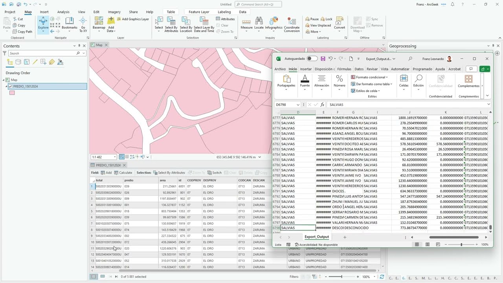Click Add field in table toolbar

(106, 173)
